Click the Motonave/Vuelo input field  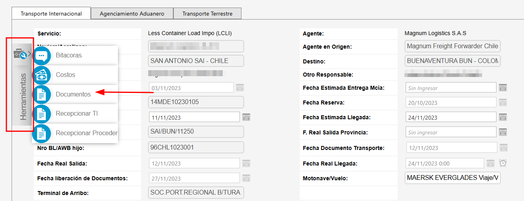click(x=452, y=177)
